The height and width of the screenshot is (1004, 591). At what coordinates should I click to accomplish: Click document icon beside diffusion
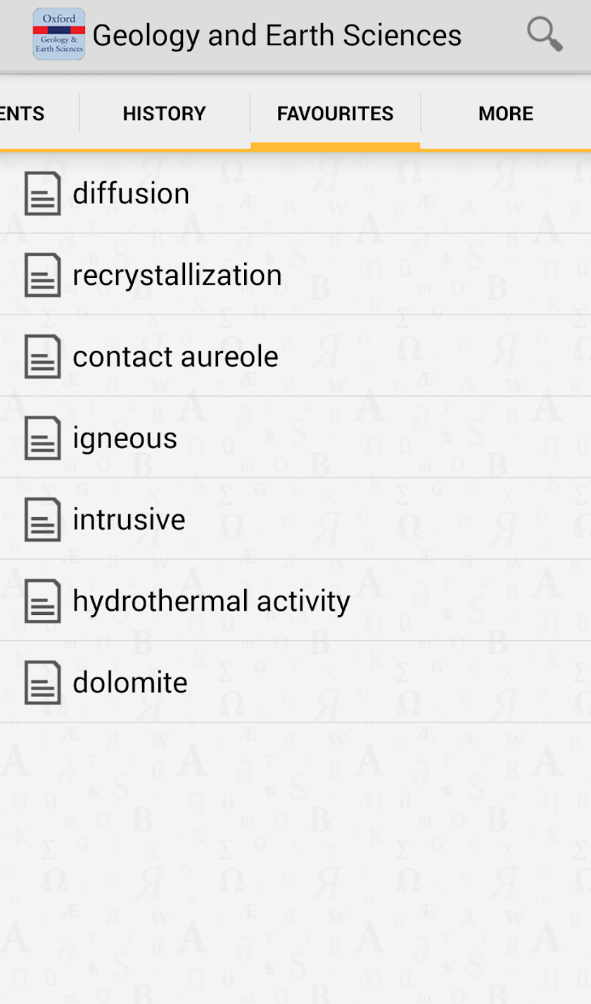tap(43, 193)
